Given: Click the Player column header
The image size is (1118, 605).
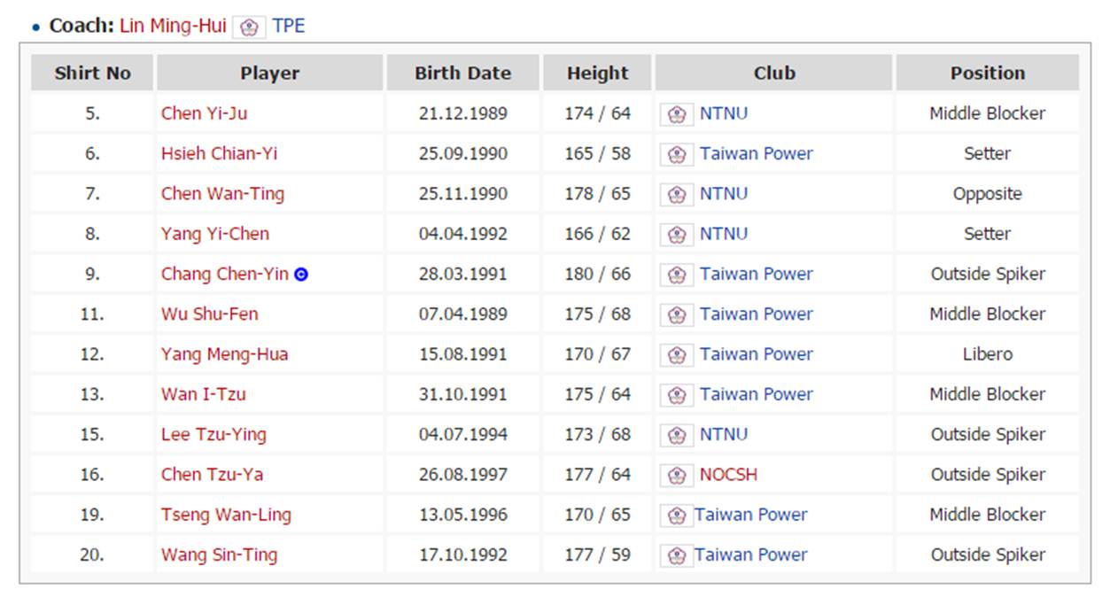Looking at the screenshot, I should (x=270, y=73).
